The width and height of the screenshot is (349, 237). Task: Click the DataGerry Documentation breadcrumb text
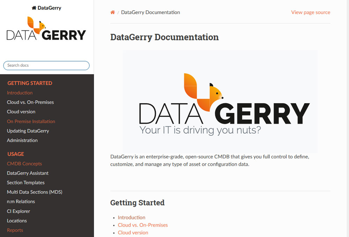click(x=150, y=13)
